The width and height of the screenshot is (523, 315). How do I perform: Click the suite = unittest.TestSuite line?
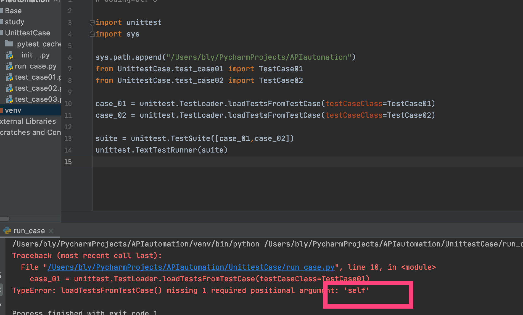tap(195, 138)
